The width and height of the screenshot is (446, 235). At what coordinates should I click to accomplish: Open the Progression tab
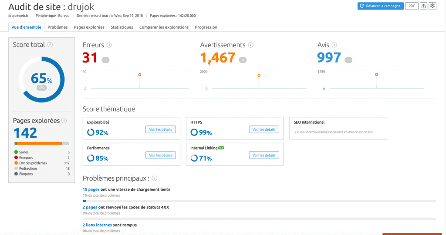206,27
